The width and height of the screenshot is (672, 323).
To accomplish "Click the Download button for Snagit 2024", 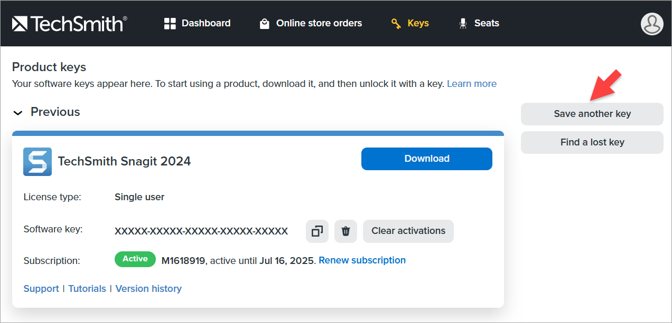I will point(426,158).
